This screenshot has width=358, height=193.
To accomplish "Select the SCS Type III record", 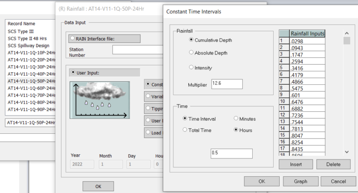I will pyautogui.click(x=21, y=31).
